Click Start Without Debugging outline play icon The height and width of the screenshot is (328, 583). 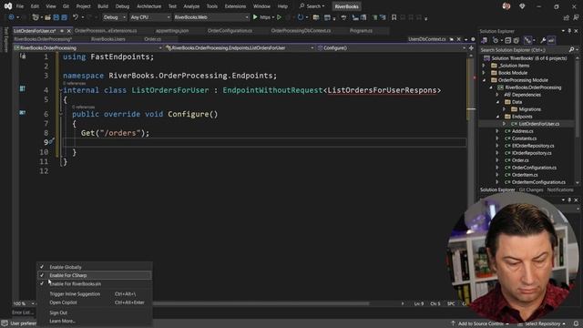click(x=279, y=17)
